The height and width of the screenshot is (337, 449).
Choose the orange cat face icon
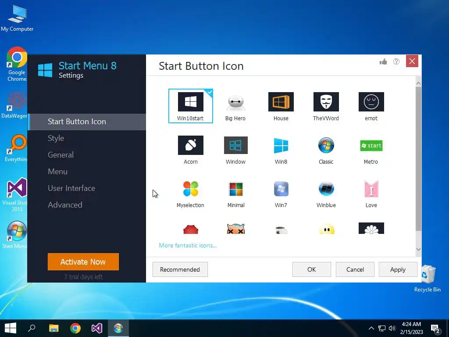(235, 229)
